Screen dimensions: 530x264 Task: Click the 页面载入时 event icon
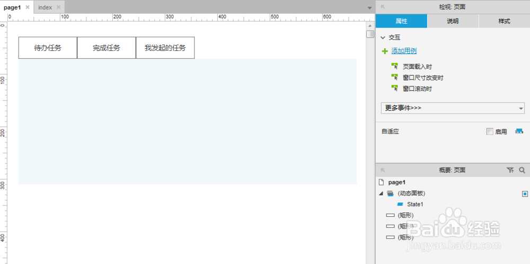click(x=394, y=66)
